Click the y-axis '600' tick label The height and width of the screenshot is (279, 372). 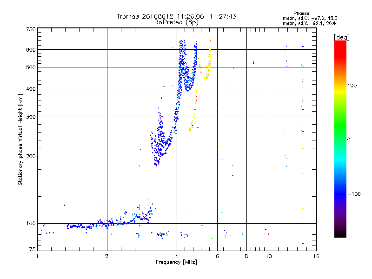click(x=31, y=50)
